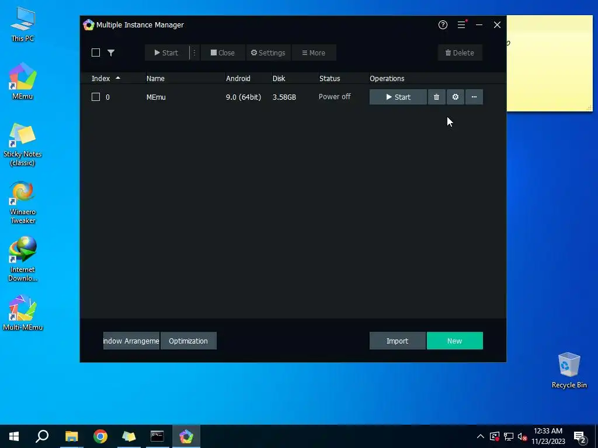Click the yellow sticky note window
The height and width of the screenshot is (448, 598).
[x=550, y=63]
